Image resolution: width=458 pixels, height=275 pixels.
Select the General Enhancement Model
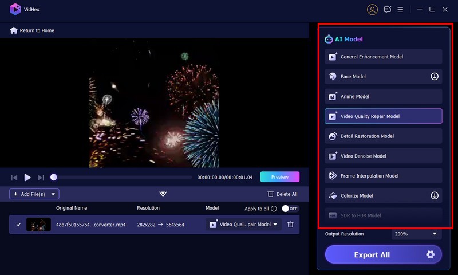(383, 57)
